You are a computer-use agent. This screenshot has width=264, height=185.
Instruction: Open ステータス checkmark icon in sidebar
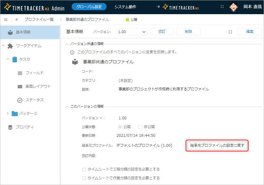tap(20, 100)
